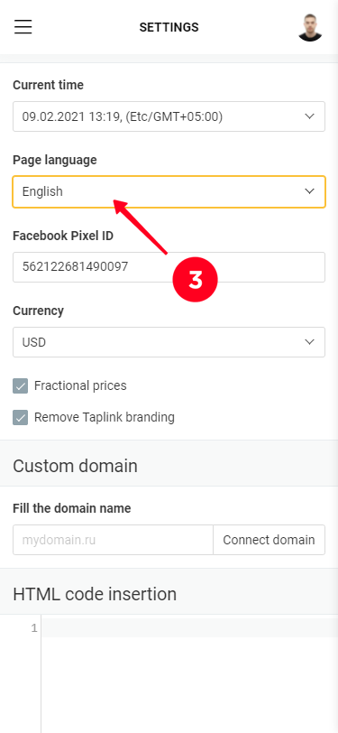This screenshot has height=733, width=338.
Task: Click the Page language chevron arrow
Action: (309, 191)
